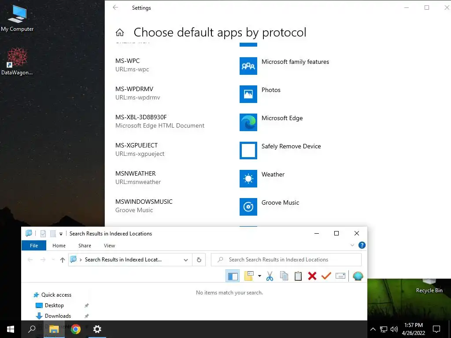Click the Properties quick access toolbar icon
This screenshot has width=451, height=338.
(43, 234)
